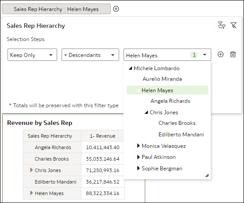Image resolution: width=244 pixels, height=203 pixels.
Task: Expand the Sophie Bergman node
Action: pyautogui.click(x=138, y=168)
